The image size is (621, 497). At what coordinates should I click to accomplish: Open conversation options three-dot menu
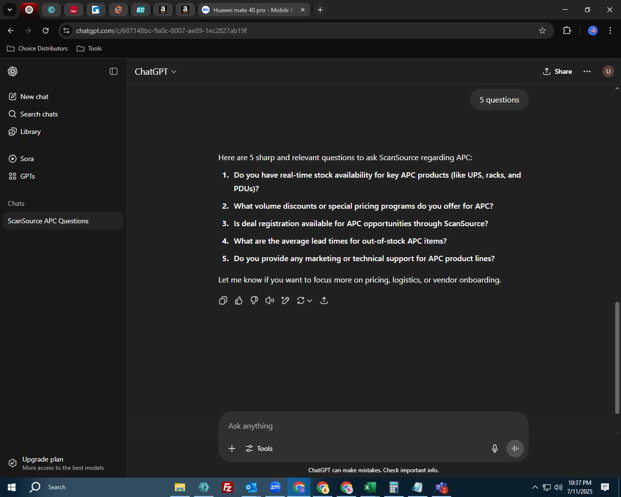coord(587,71)
